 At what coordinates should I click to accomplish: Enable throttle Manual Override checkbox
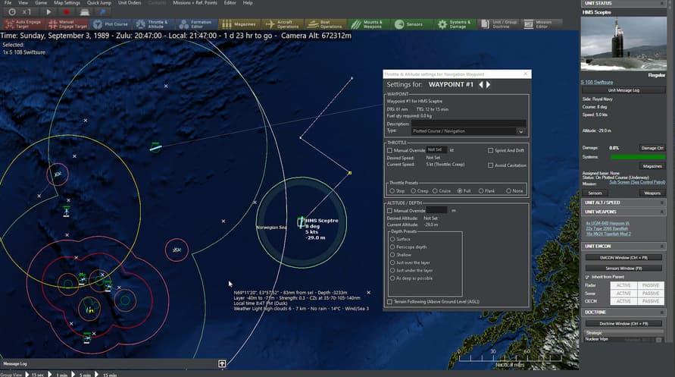pos(389,150)
